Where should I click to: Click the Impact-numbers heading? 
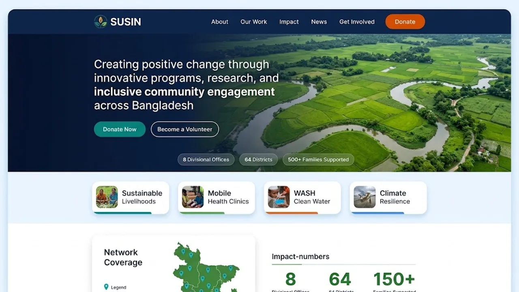click(300, 256)
